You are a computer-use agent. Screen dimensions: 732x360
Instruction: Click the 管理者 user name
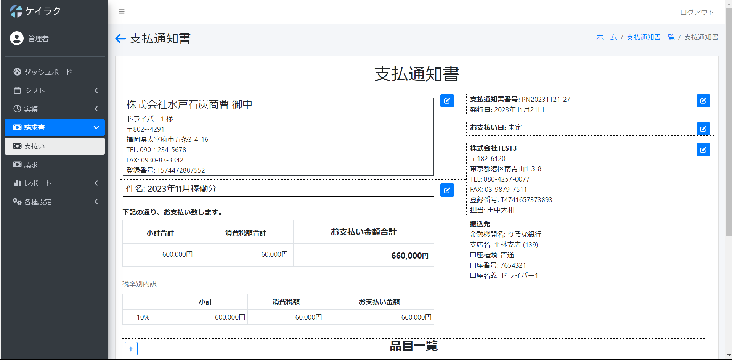coord(39,39)
